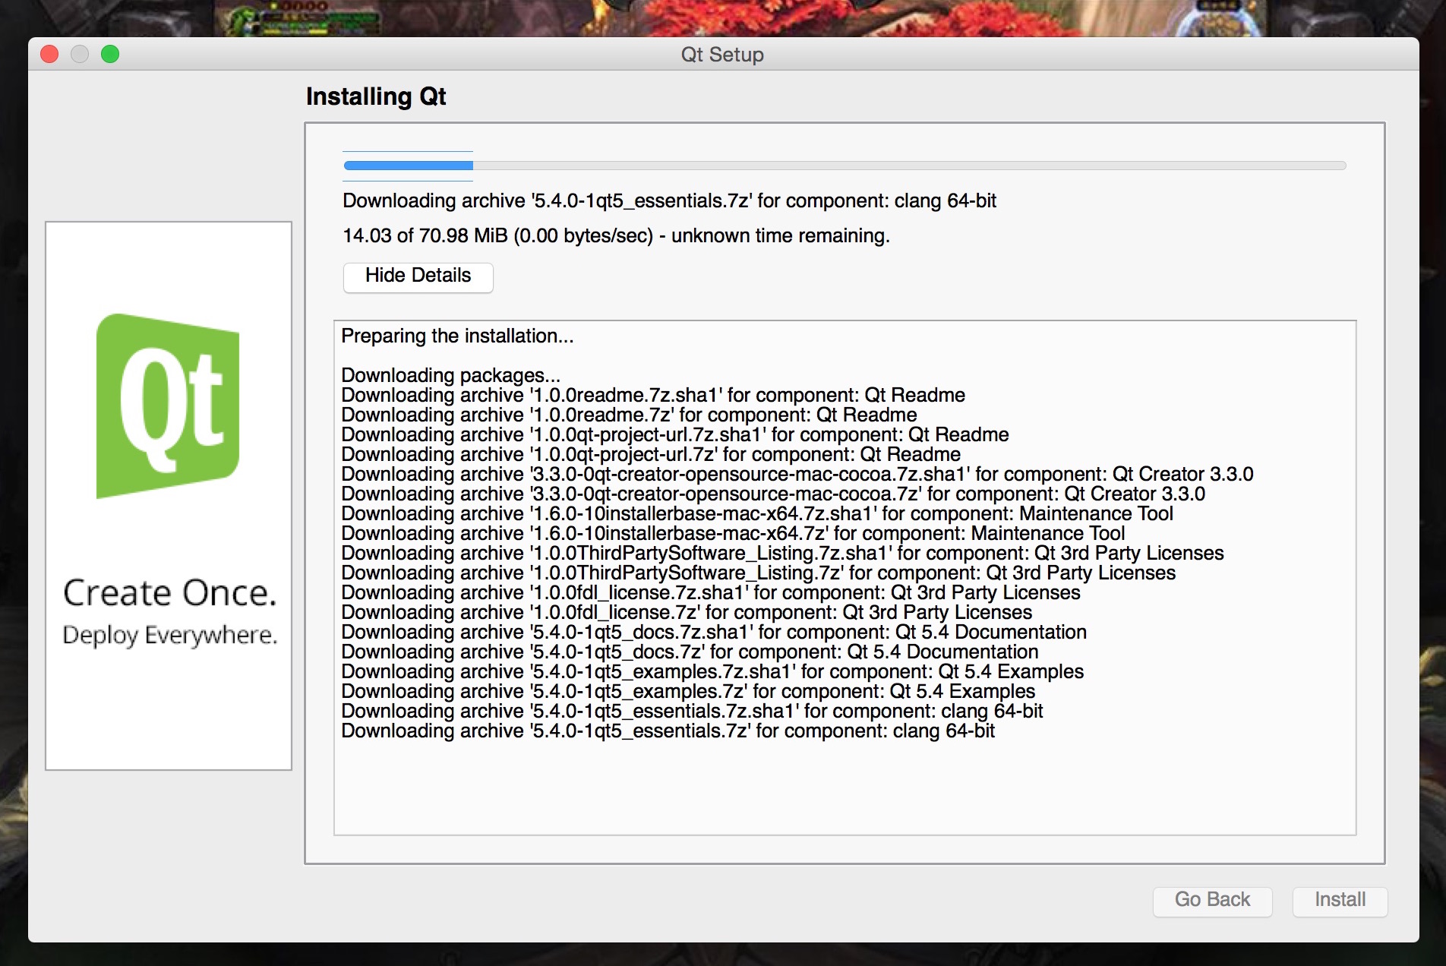The height and width of the screenshot is (966, 1446).
Task: Select the qt-creator-opensource-mac-cocoa.7z.sha1 log line
Action: coord(797,474)
